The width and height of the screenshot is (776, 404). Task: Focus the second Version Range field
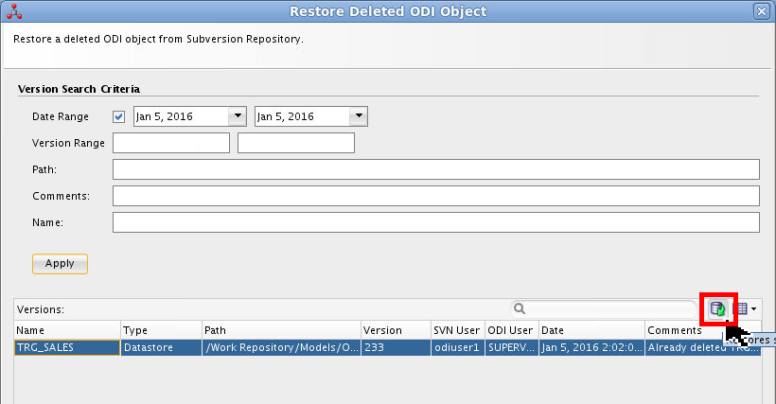[296, 143]
